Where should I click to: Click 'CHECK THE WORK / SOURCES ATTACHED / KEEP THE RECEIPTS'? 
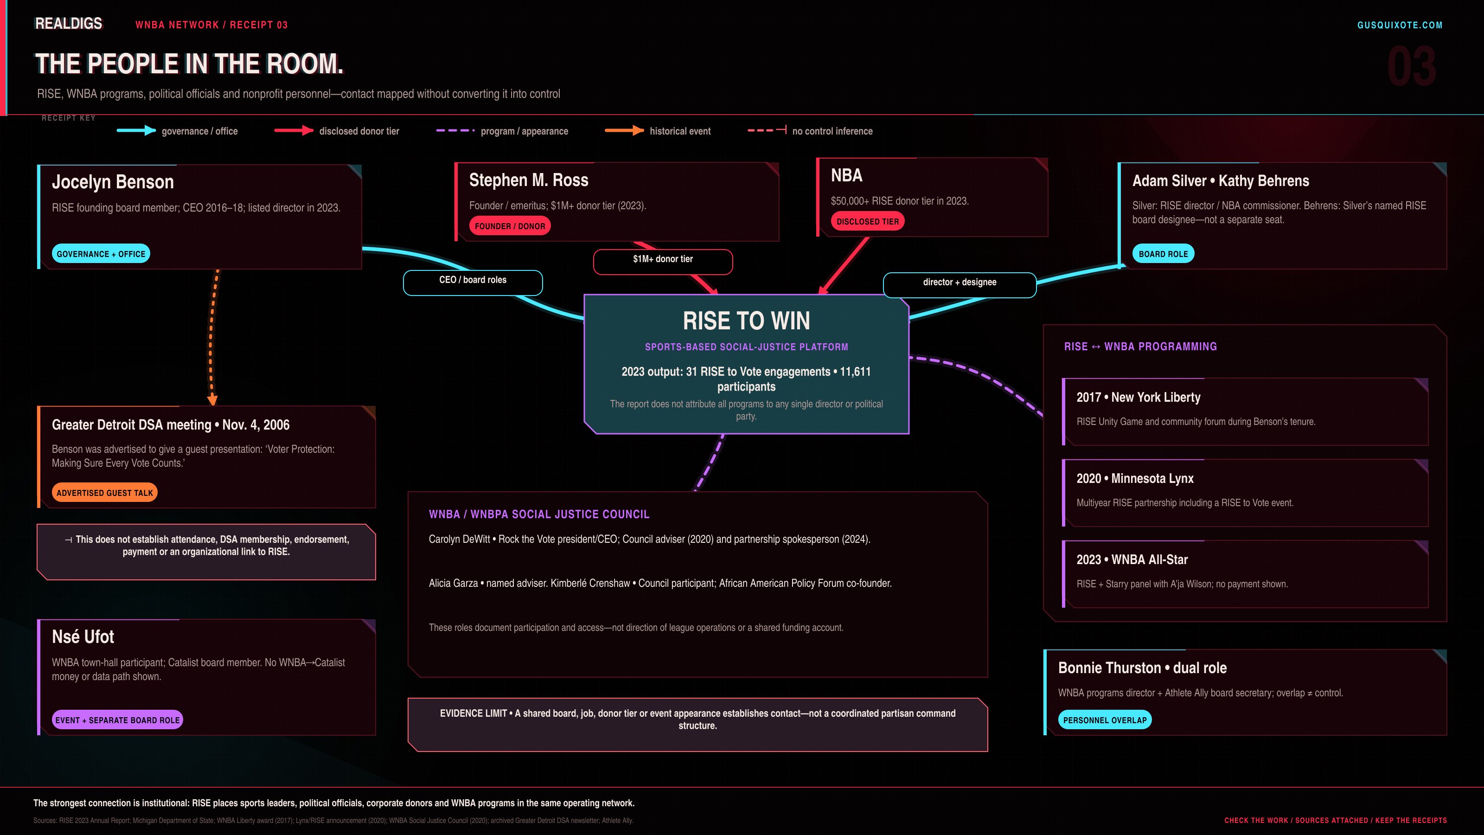point(1336,821)
